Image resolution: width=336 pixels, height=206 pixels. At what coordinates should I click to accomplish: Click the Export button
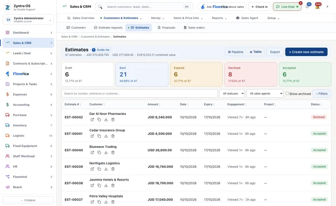tap(275, 52)
